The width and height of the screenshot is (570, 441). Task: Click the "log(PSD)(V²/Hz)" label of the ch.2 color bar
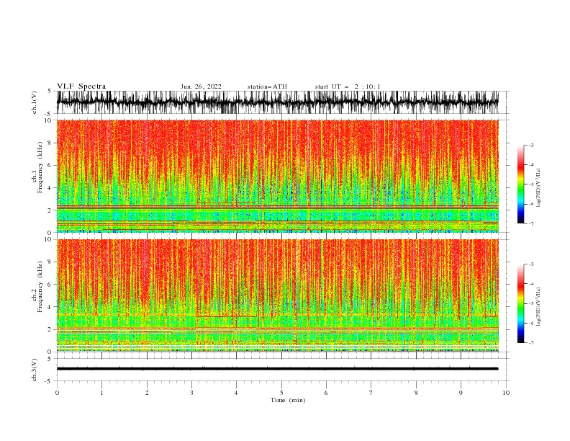pos(539,307)
